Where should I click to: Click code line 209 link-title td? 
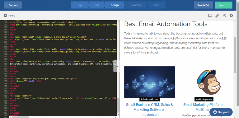coord(63,49)
